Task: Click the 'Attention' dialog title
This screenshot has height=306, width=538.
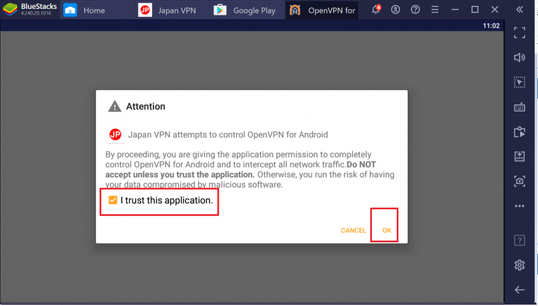Action: pos(146,106)
